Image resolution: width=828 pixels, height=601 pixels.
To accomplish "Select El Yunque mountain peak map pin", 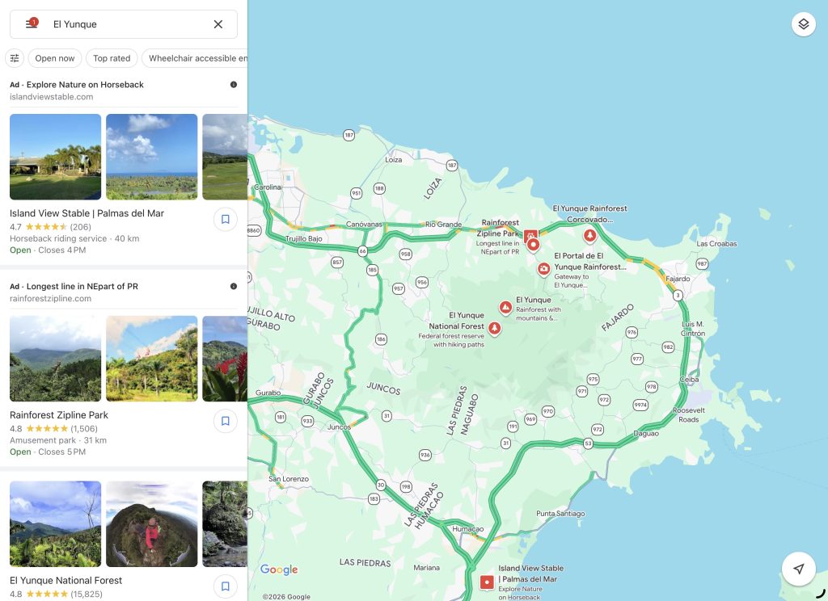I will pos(505,307).
